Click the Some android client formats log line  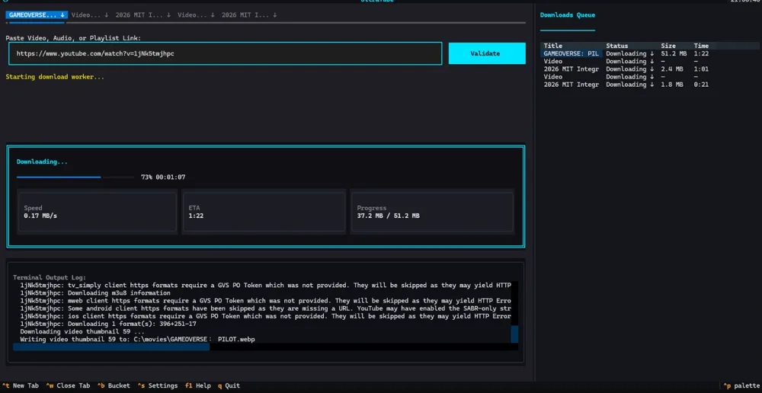tap(265, 308)
